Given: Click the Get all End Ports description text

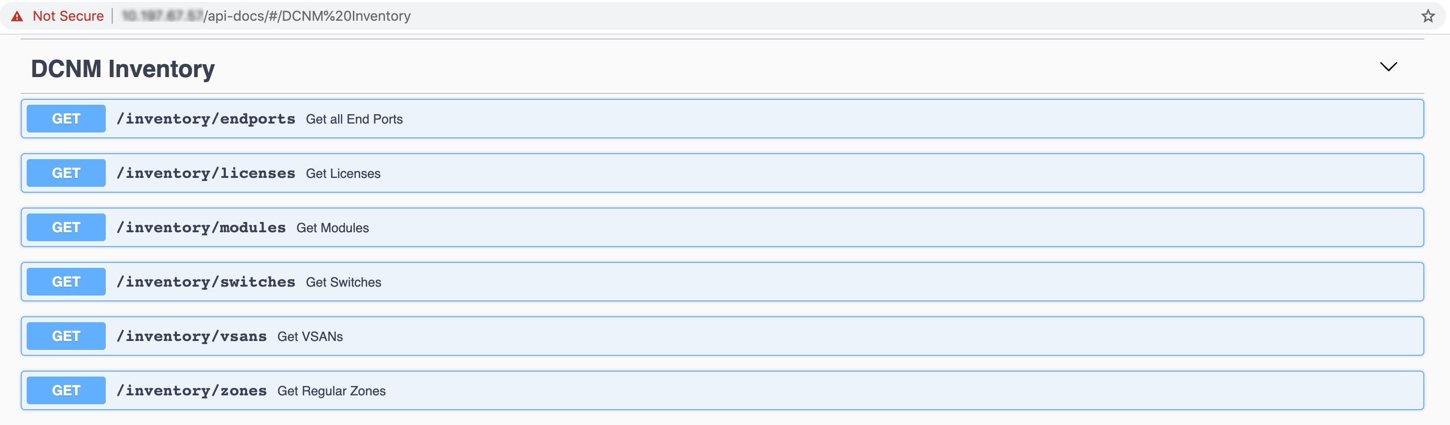Looking at the screenshot, I should point(353,119).
